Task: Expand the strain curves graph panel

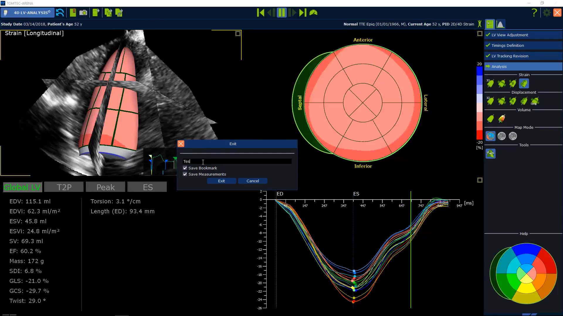Action: point(480,180)
